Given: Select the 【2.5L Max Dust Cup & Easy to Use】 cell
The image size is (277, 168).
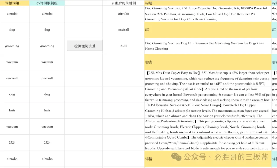Looking at the screenshot, I should tap(208, 78).
